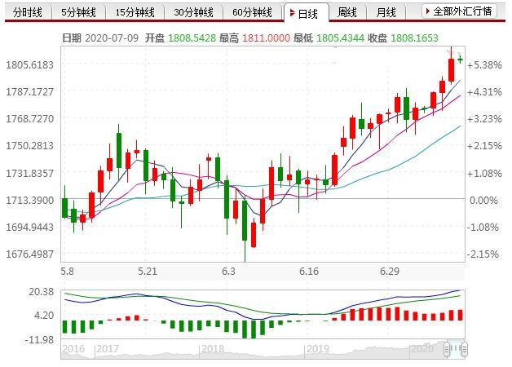Click the 1787.1727 price axis value

[x=29, y=91]
